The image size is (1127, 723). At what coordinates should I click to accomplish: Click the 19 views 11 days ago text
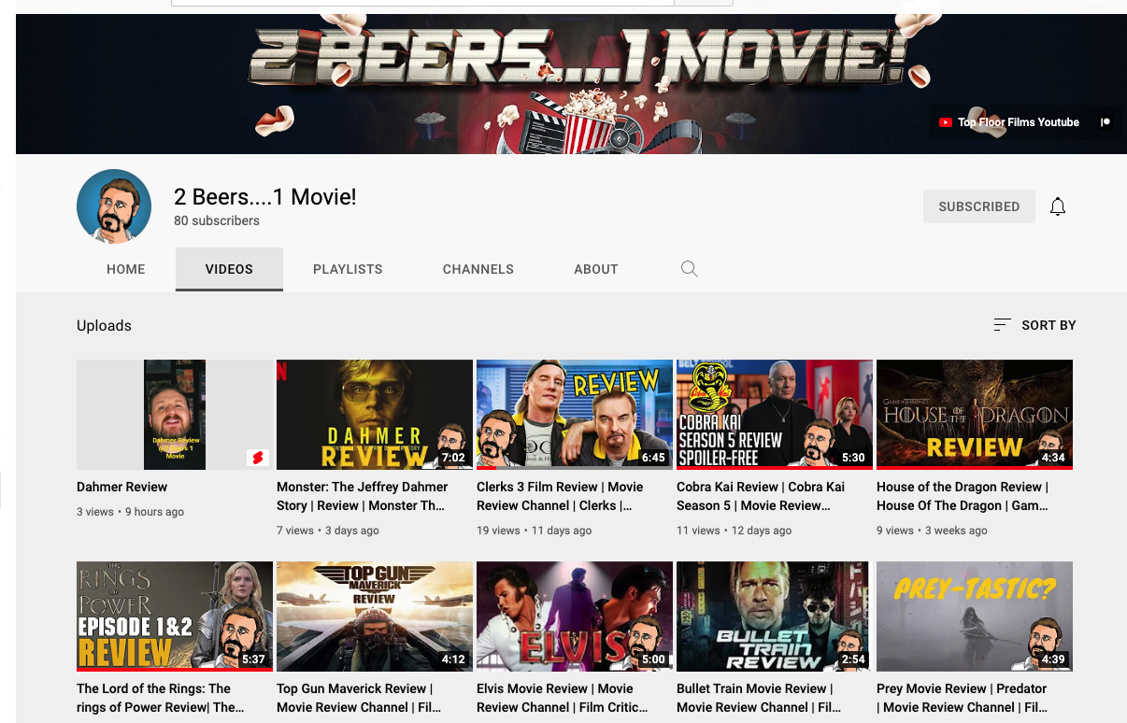point(535,531)
